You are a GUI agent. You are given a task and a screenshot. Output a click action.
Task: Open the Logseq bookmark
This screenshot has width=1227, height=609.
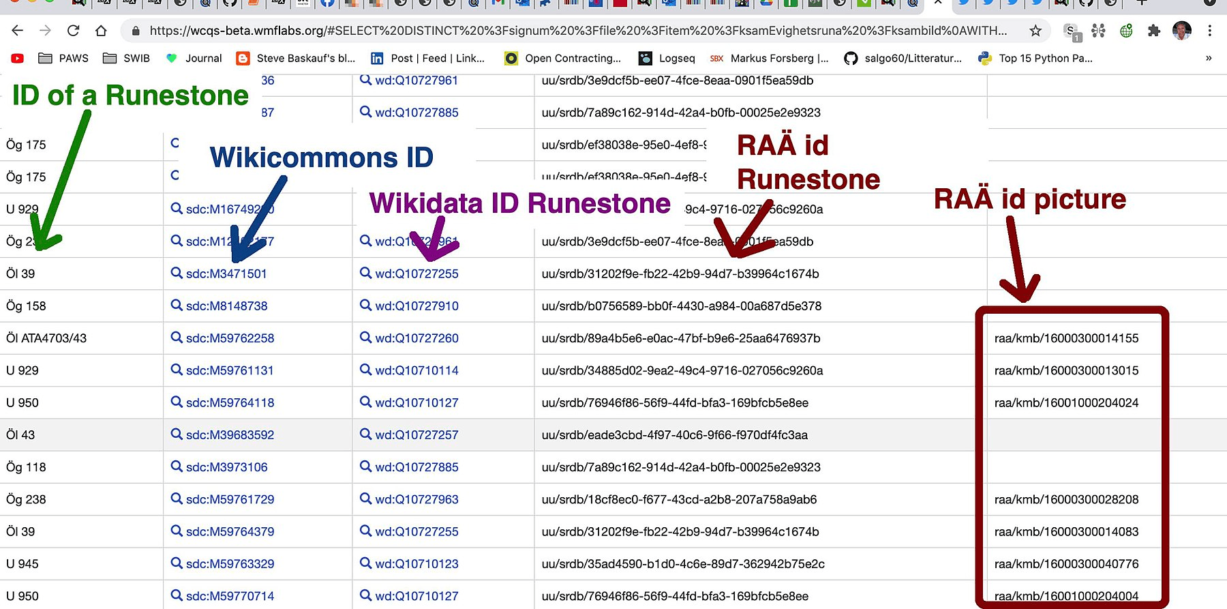pyautogui.click(x=667, y=59)
